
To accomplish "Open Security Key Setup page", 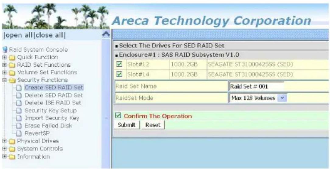I will (x=51, y=110).
